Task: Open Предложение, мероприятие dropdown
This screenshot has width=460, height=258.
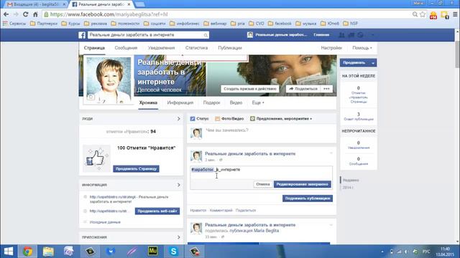Action: [281, 119]
